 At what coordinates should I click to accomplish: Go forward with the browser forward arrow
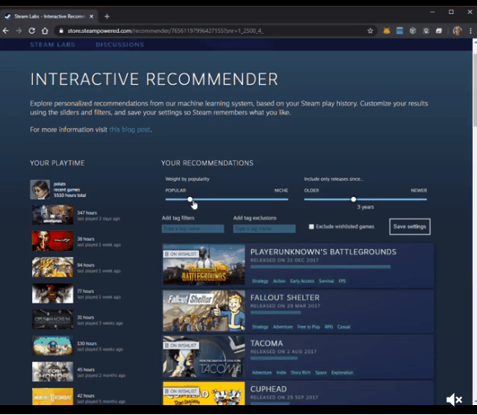[19, 31]
